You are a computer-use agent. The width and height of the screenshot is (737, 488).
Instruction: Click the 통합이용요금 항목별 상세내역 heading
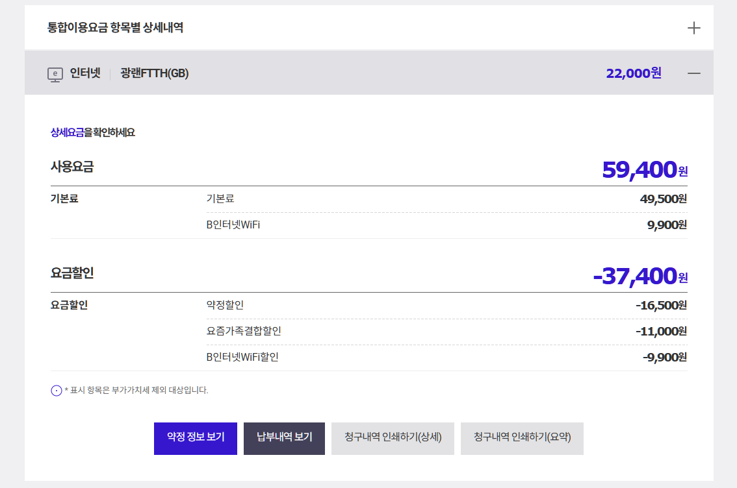(x=115, y=28)
